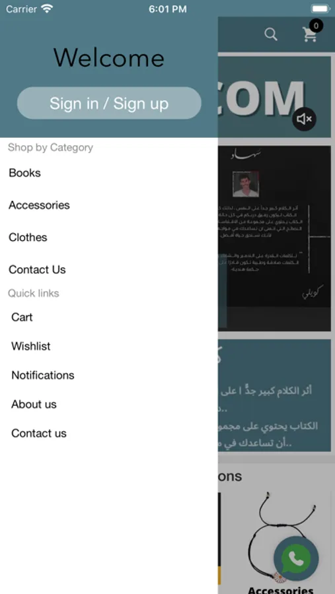This screenshot has width=335, height=594.
Task: Select Contact us under Quick links
Action: point(39,433)
